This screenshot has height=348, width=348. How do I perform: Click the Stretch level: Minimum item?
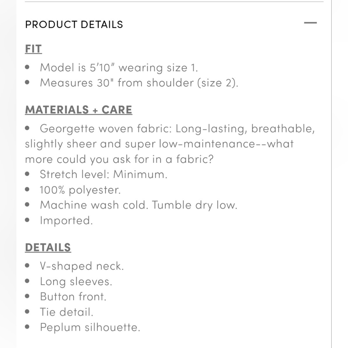tap(103, 174)
